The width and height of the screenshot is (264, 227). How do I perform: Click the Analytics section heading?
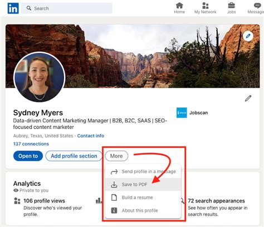pyautogui.click(x=27, y=184)
